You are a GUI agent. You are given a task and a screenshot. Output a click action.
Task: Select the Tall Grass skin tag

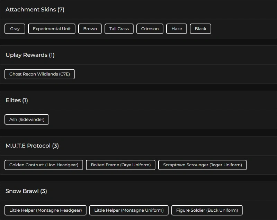[x=119, y=29]
